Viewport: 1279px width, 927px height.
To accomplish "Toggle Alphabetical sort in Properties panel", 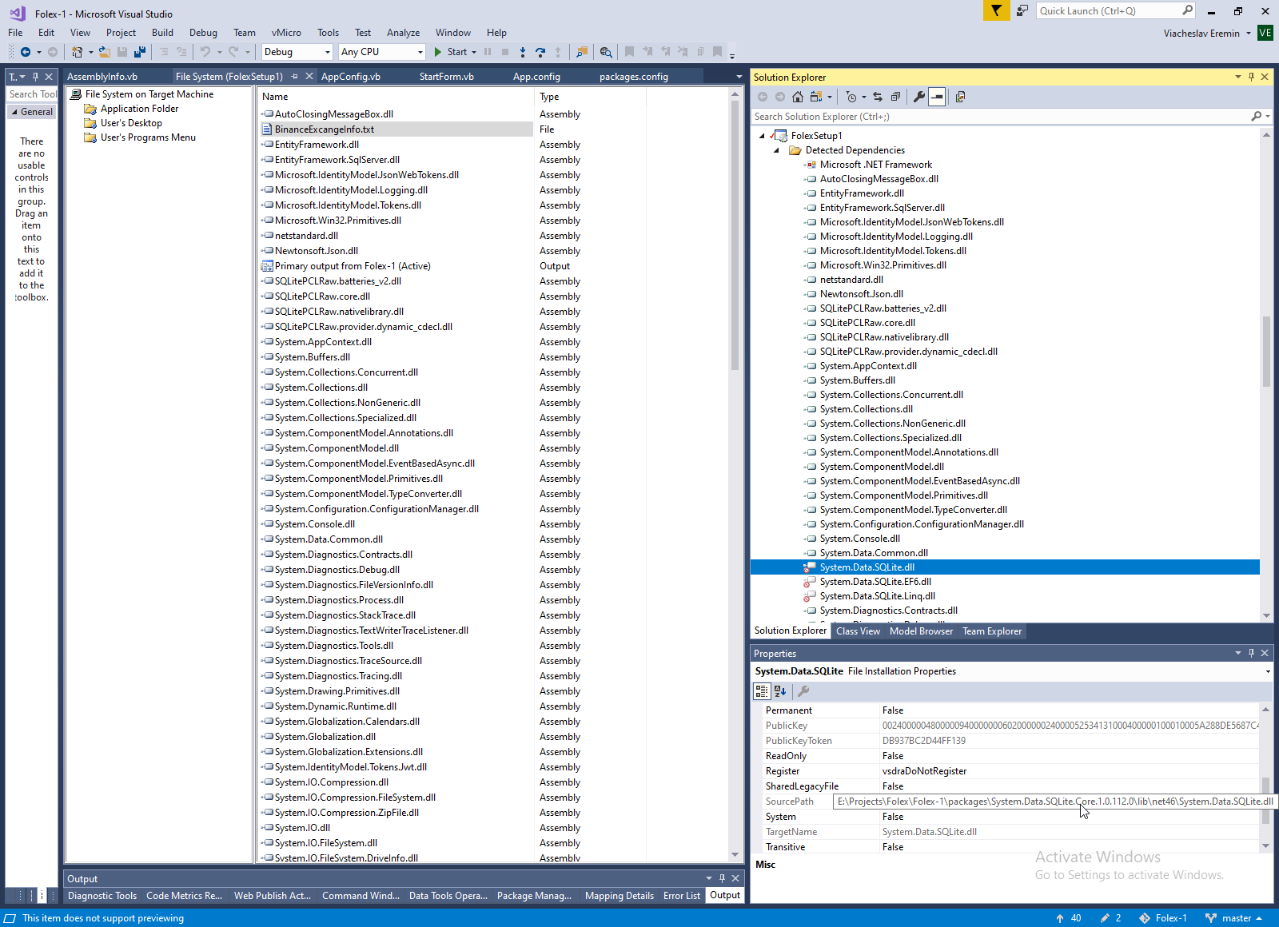I will point(780,691).
